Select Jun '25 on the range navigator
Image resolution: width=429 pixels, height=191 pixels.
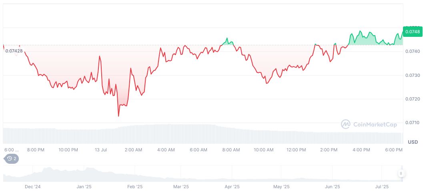[332, 187]
